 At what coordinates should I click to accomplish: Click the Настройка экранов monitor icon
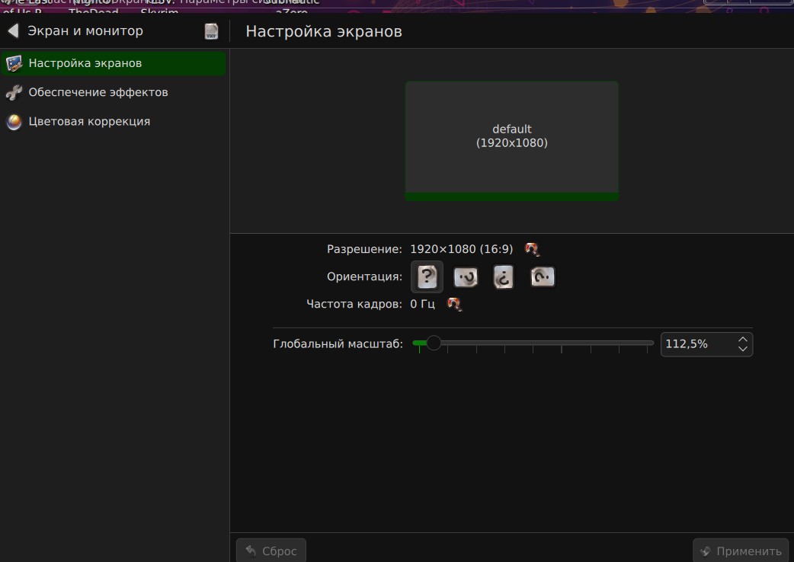(14, 64)
